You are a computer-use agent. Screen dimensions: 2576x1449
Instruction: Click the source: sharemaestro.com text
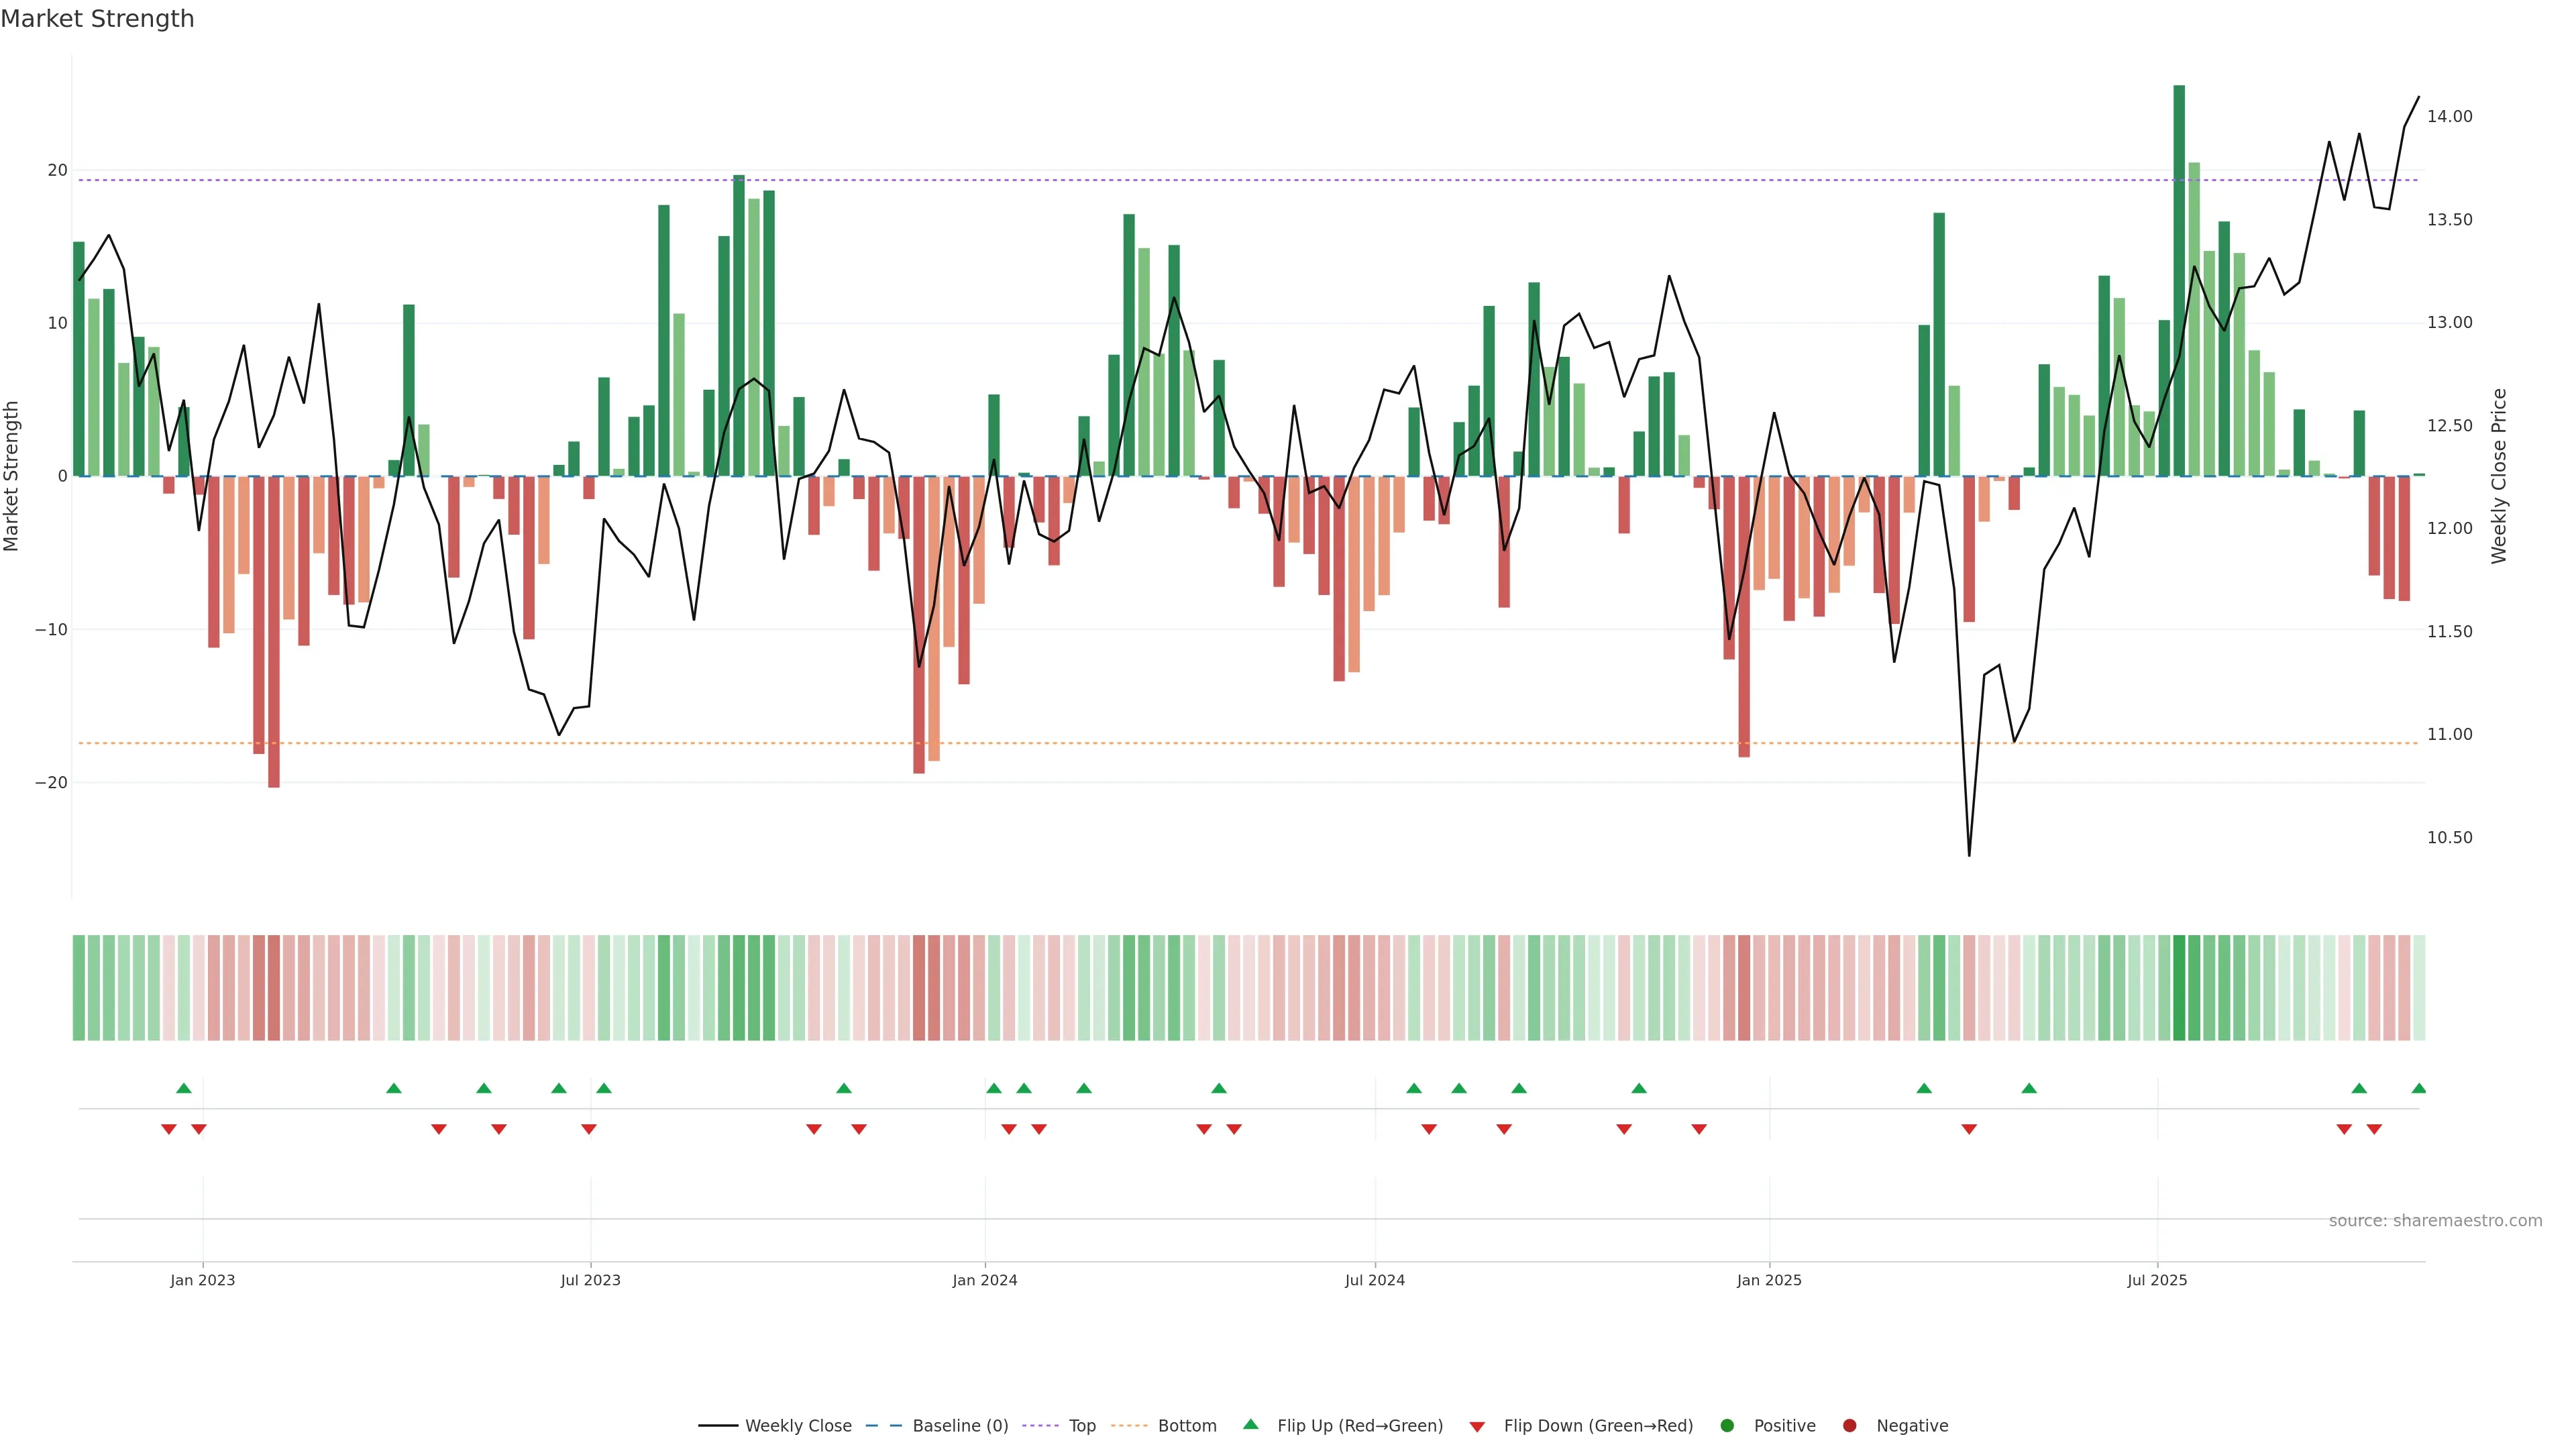click(x=2435, y=1221)
